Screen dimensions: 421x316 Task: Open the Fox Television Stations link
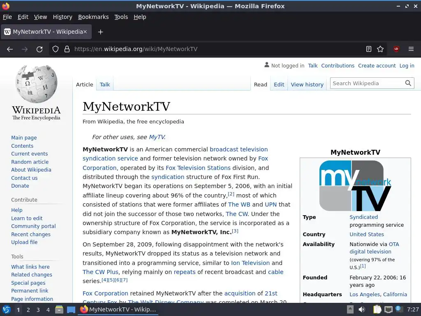point(198,168)
